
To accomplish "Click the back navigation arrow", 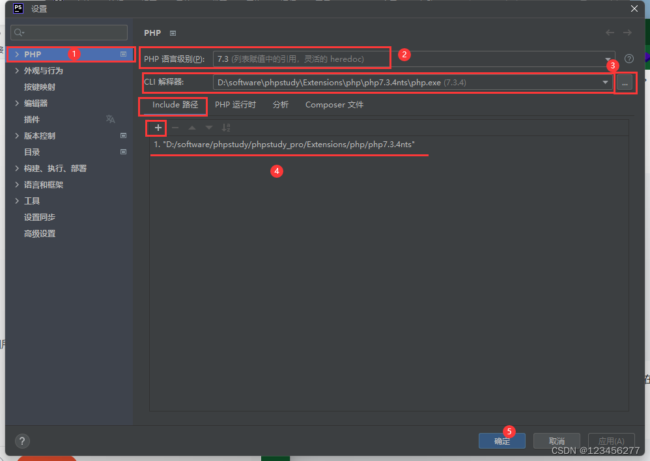I will (x=610, y=33).
